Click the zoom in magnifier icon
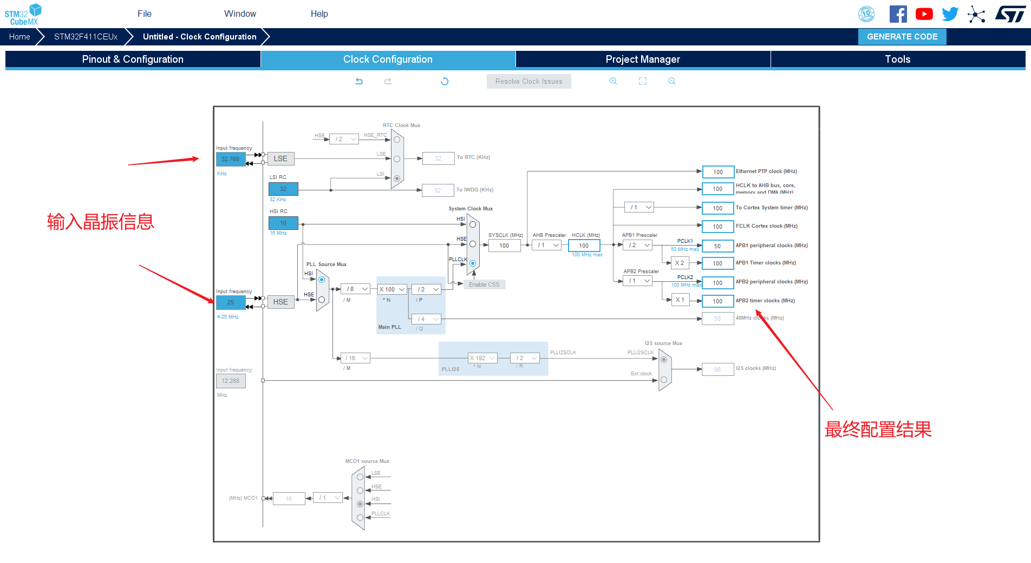 614,81
